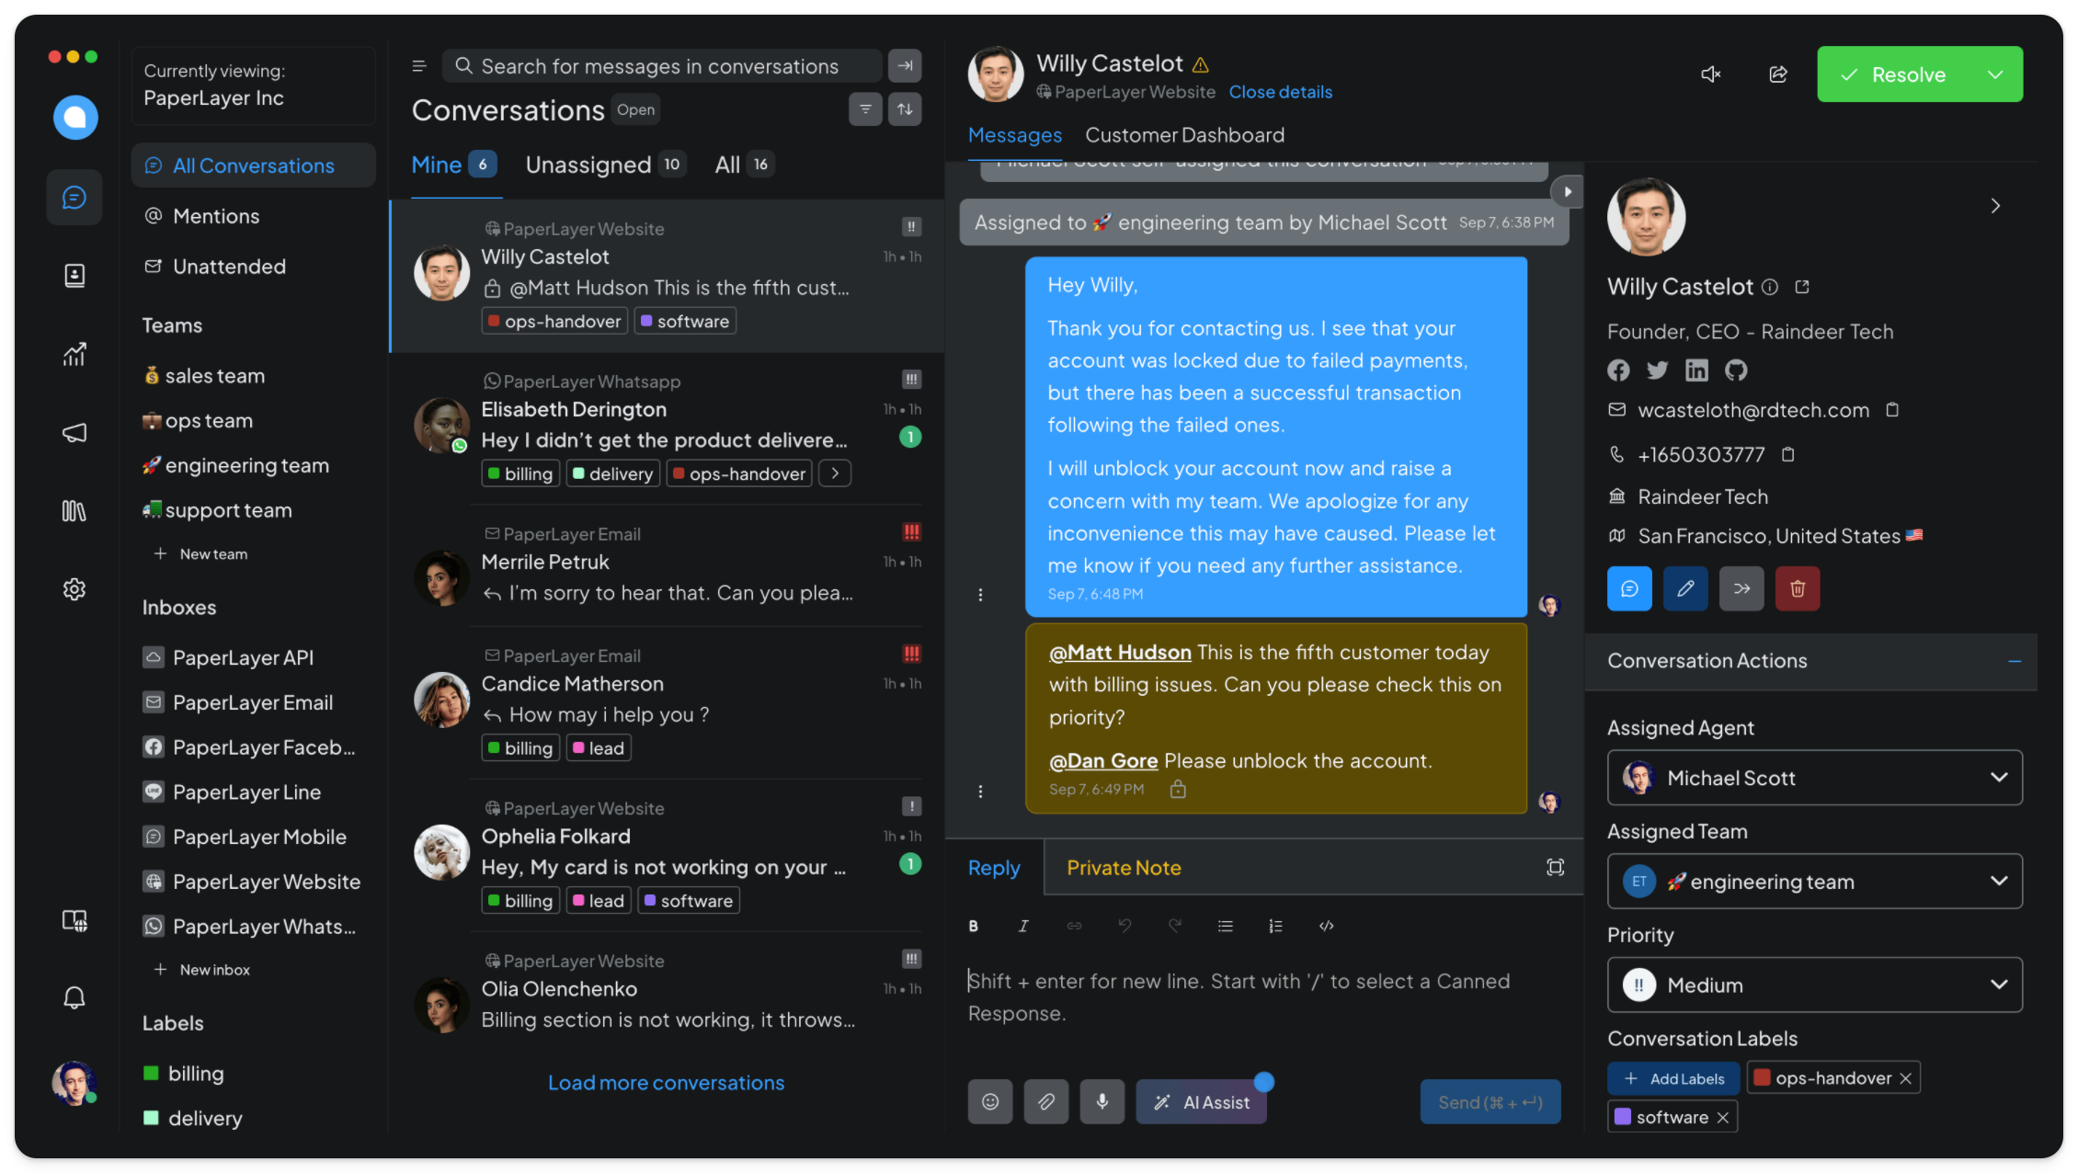
Task: Copy the email address wcasteloth@rdtech.com
Action: 1892,410
